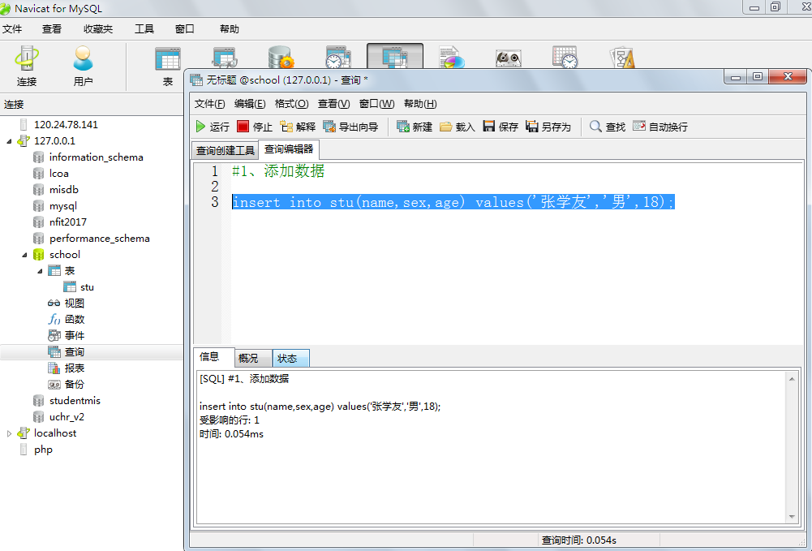Viewport: 812px width, 551px height.
Task: Select 查询 queries node under school
Action: (x=74, y=351)
